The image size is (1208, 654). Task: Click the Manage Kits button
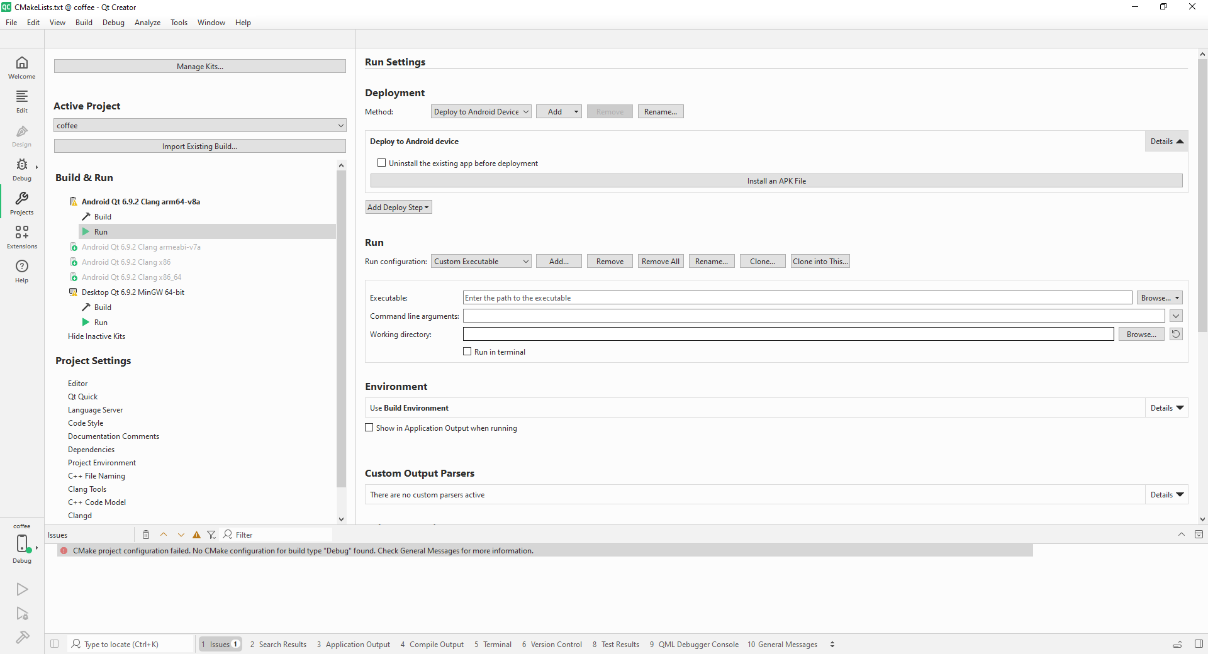[200, 66]
